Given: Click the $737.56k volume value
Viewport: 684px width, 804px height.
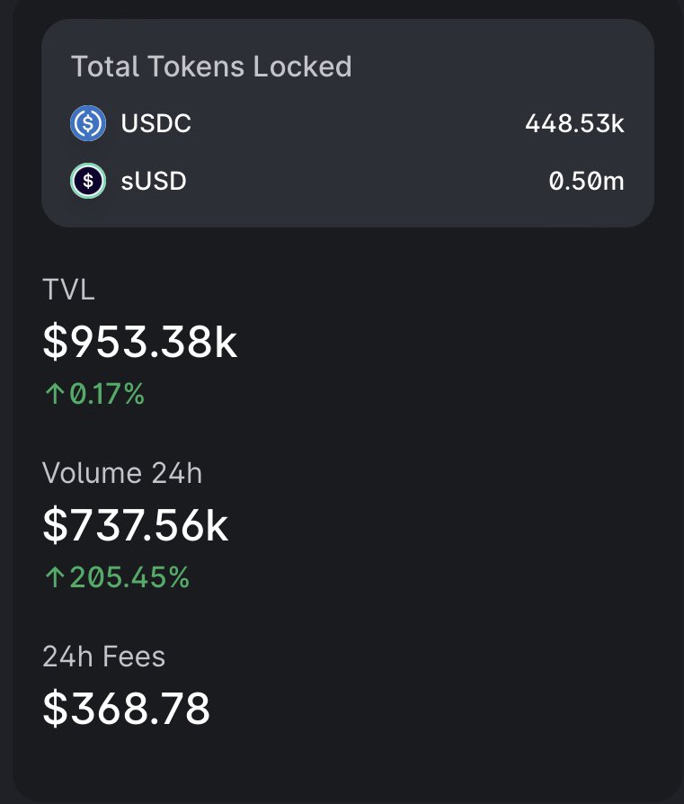Looking at the screenshot, I should [x=135, y=524].
